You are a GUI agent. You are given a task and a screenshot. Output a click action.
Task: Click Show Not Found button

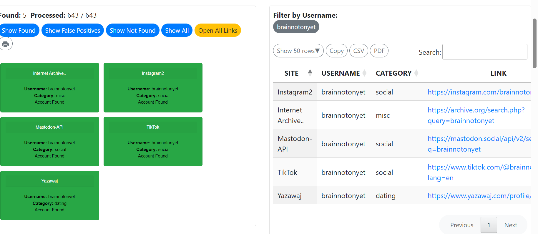click(132, 30)
